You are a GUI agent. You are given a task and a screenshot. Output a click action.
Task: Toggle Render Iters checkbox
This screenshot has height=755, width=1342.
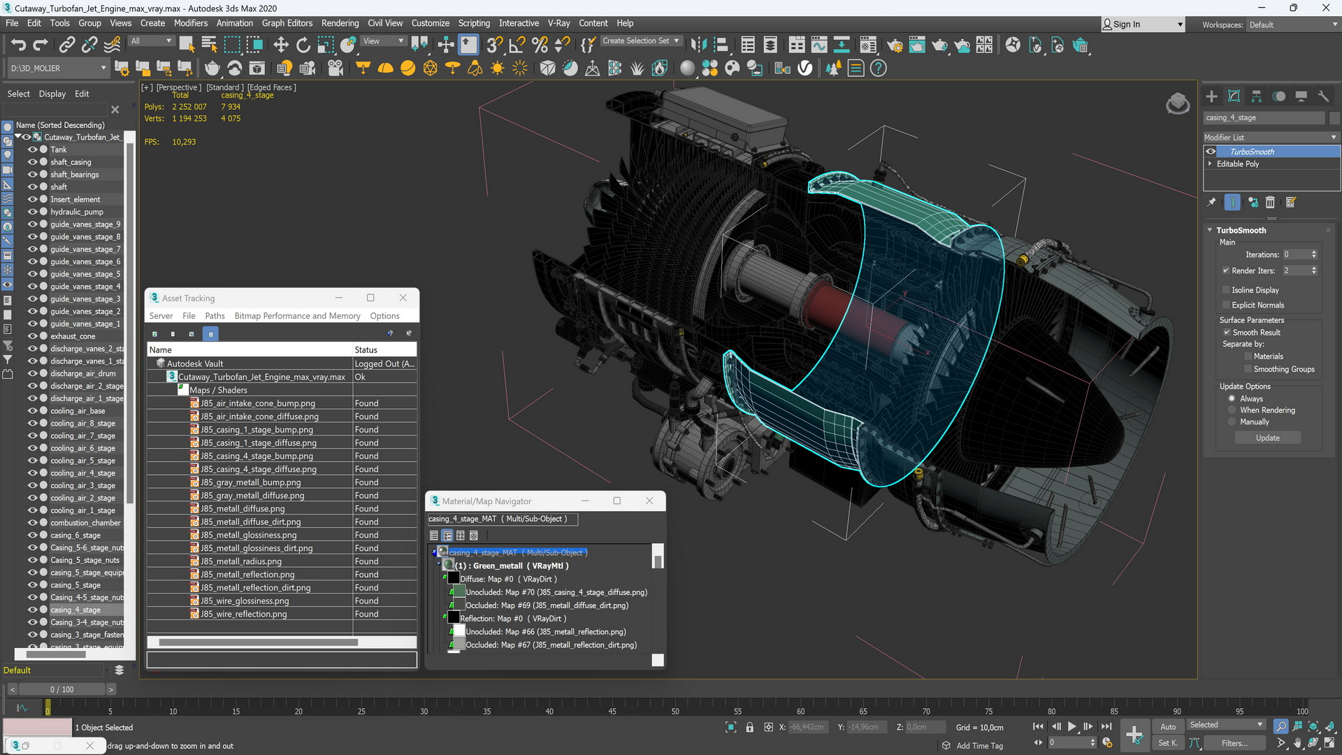click(x=1226, y=271)
